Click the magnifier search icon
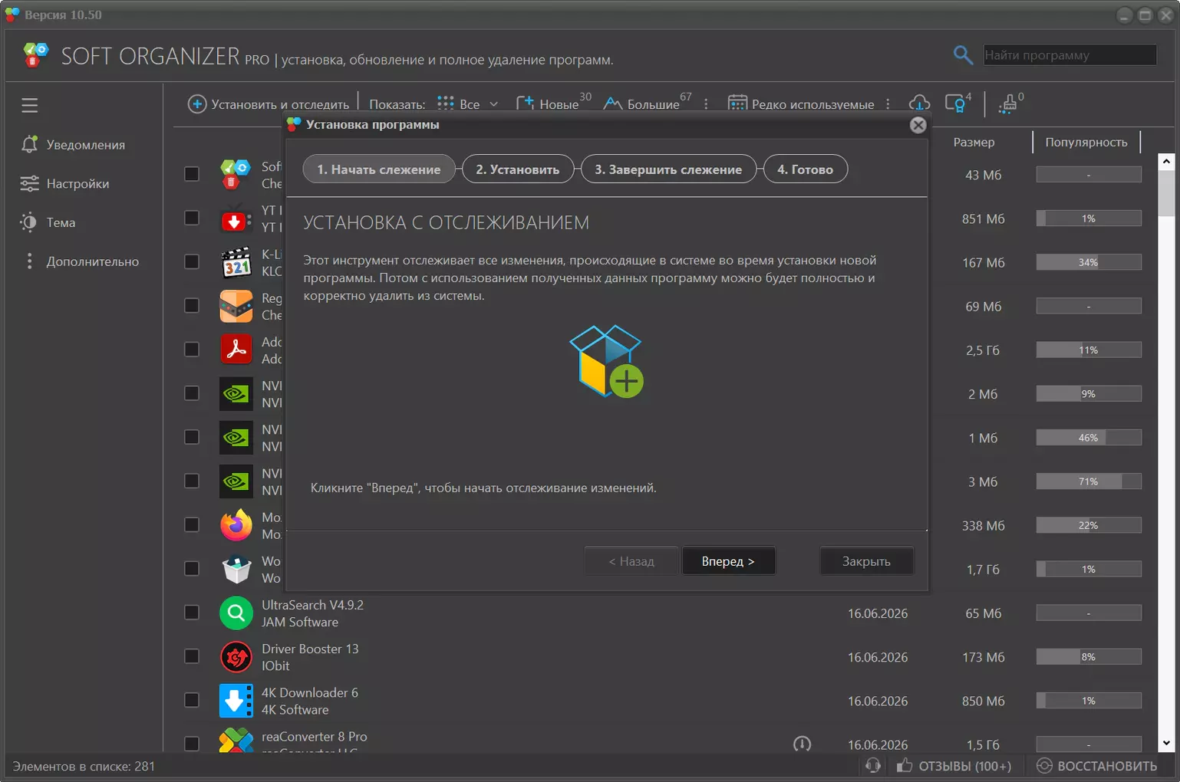1180x782 pixels. click(963, 54)
